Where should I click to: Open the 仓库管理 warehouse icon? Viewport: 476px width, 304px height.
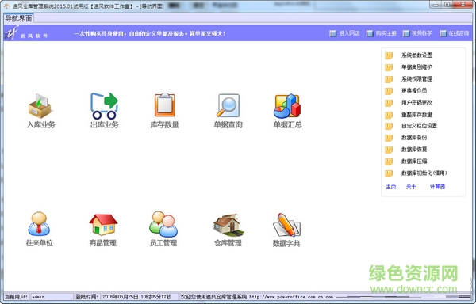(x=228, y=225)
